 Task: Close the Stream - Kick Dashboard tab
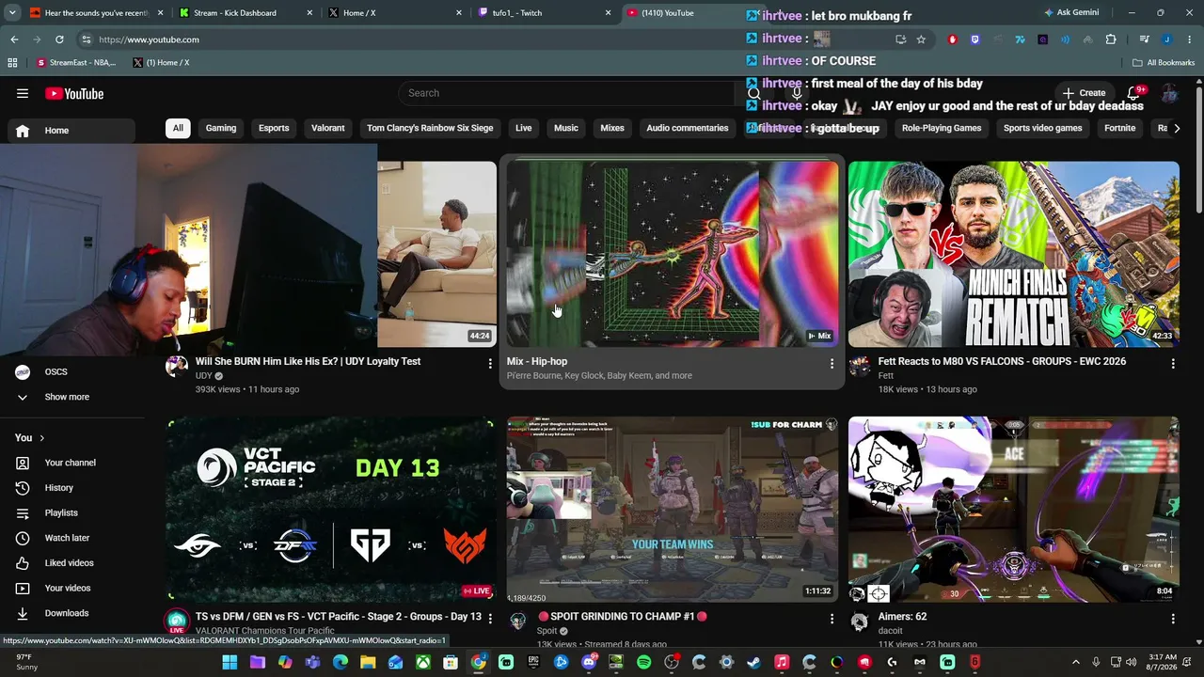tap(309, 13)
